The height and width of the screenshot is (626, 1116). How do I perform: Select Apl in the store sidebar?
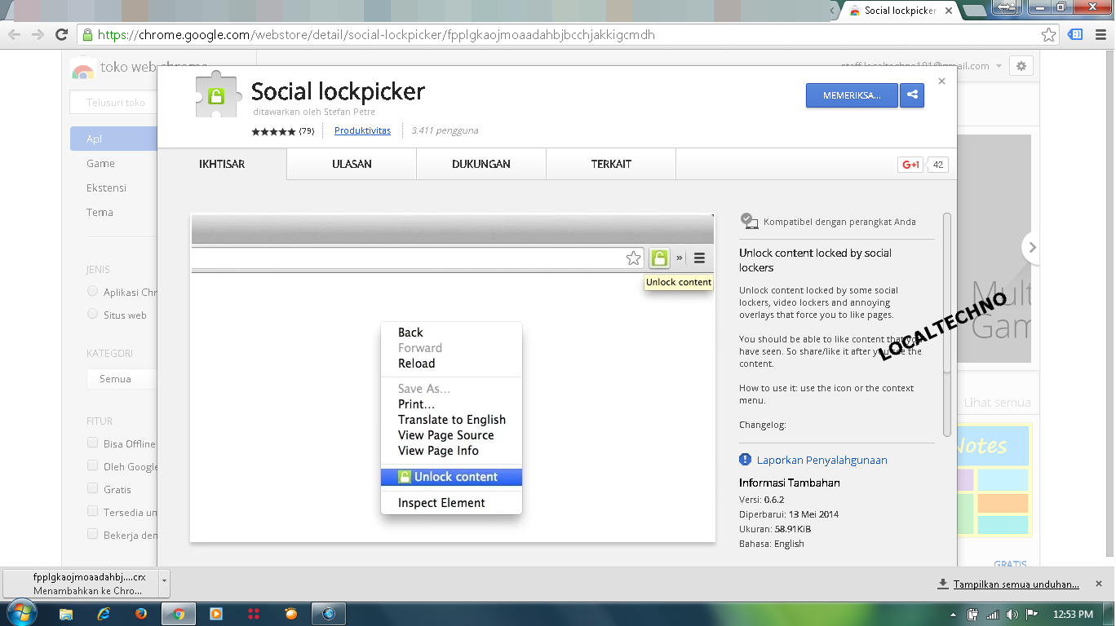click(114, 139)
